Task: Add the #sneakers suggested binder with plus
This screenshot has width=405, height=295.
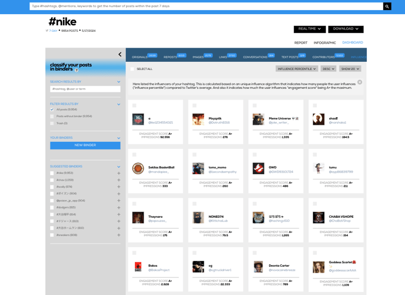Action: point(119,235)
